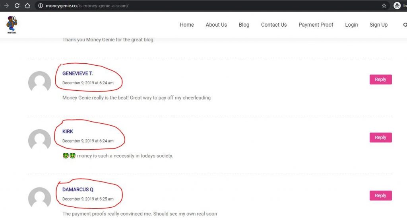407x222 pixels.
Task: Go to the browser home icon
Action: pos(27,6)
